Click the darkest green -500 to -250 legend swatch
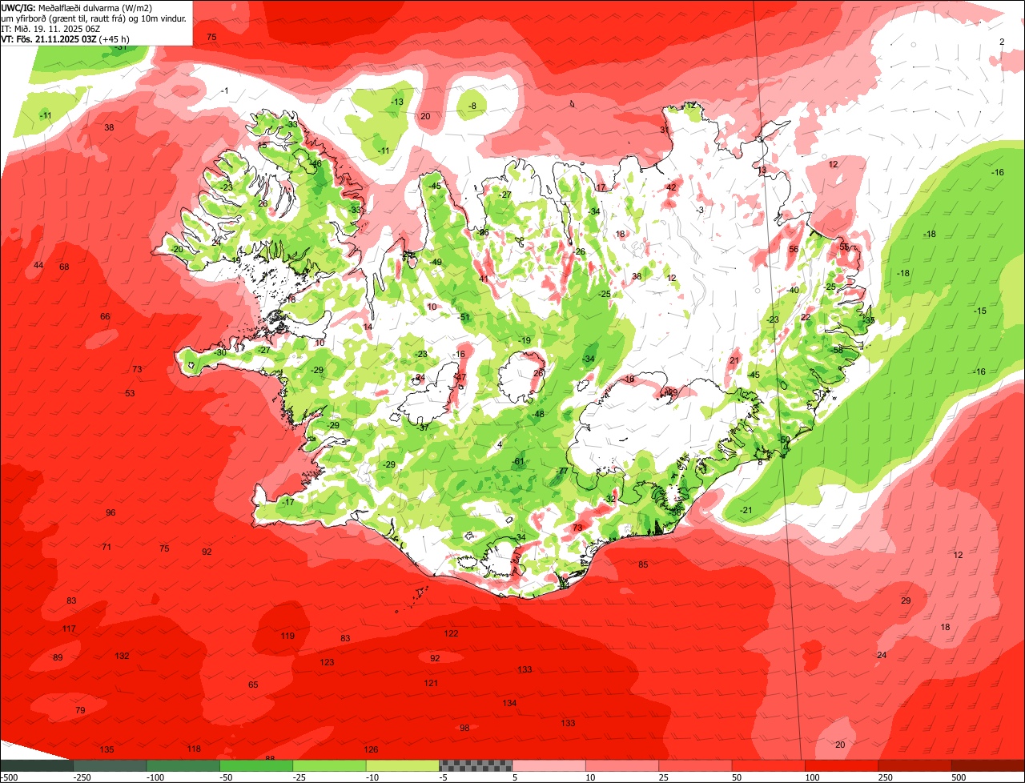The width and height of the screenshot is (1025, 783). pos(36,765)
